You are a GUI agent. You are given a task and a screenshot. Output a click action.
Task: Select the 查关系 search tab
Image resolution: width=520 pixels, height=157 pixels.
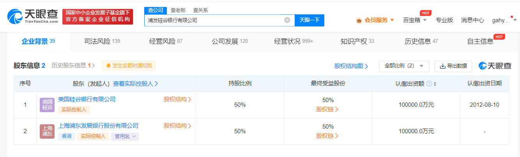point(201,10)
